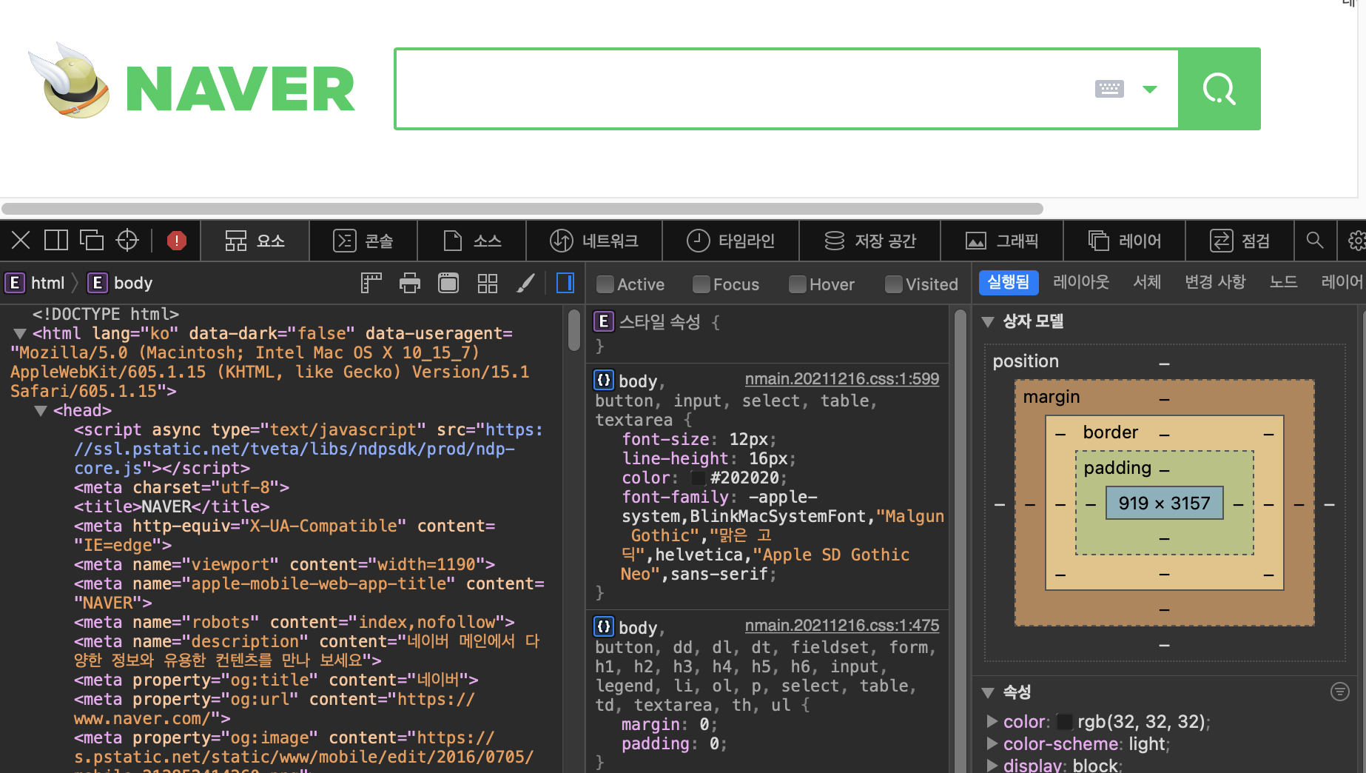This screenshot has width=1366, height=773.
Task: Open the 네트워크 (Network) tab
Action: (594, 241)
